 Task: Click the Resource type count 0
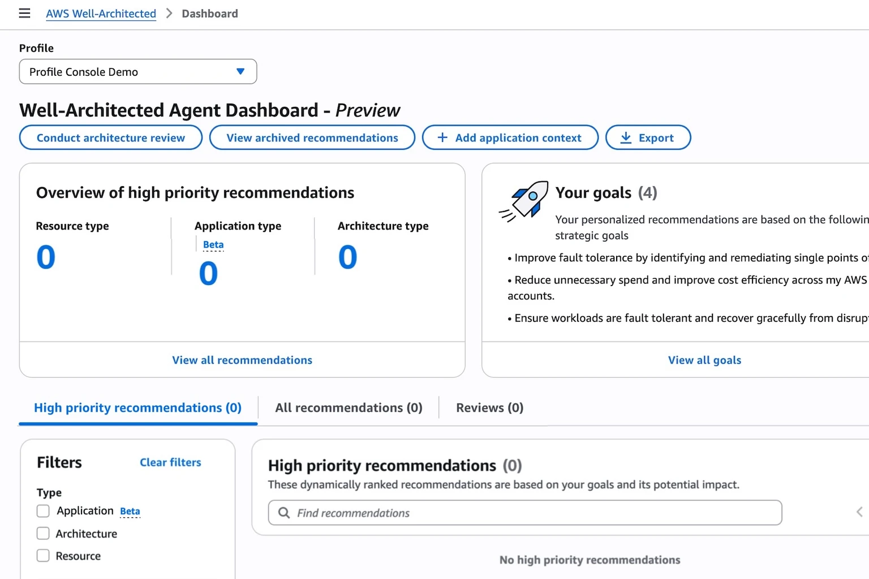click(46, 257)
